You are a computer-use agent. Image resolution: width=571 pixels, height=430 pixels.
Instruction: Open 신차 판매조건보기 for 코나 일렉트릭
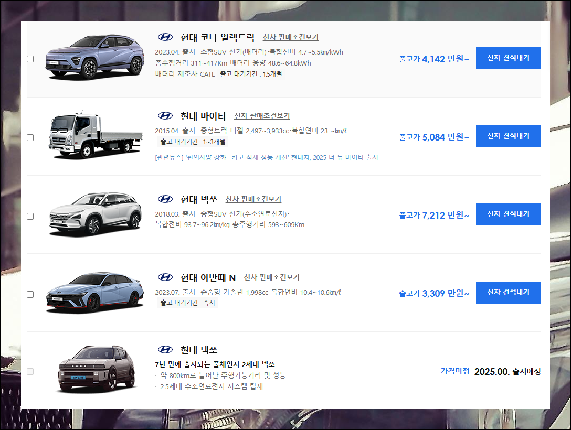(x=291, y=37)
